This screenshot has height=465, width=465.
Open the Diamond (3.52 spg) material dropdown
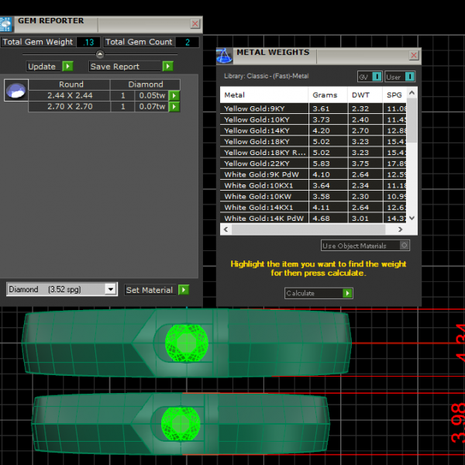pyautogui.click(x=110, y=290)
